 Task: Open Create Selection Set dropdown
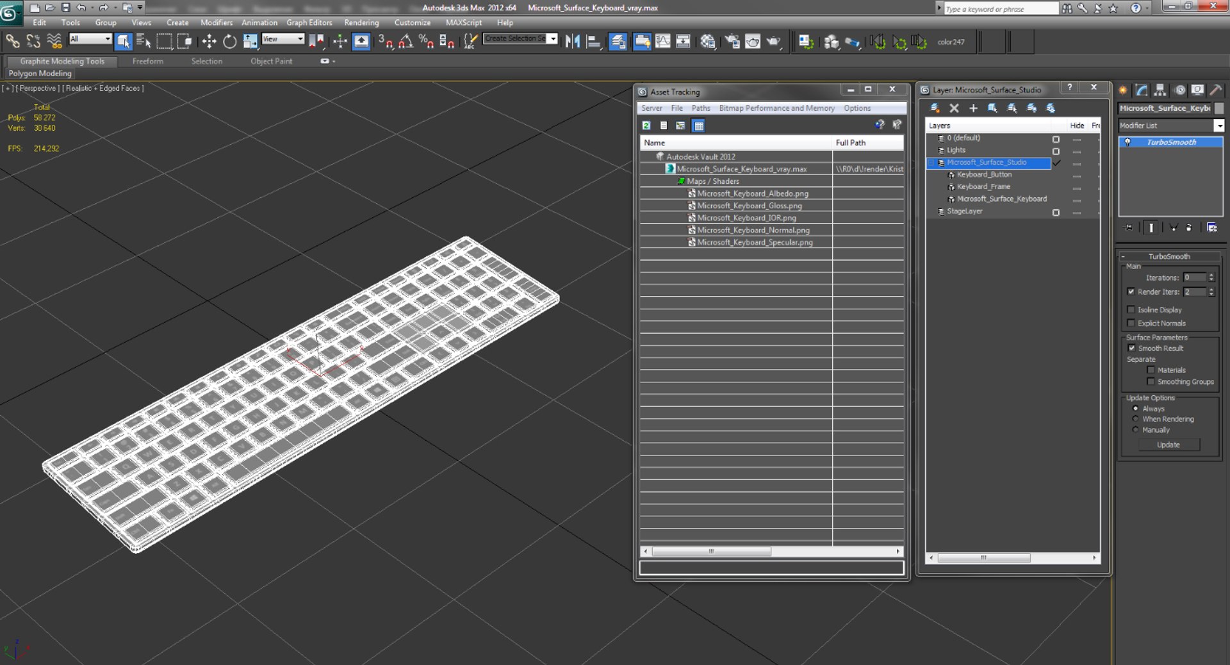pos(553,38)
